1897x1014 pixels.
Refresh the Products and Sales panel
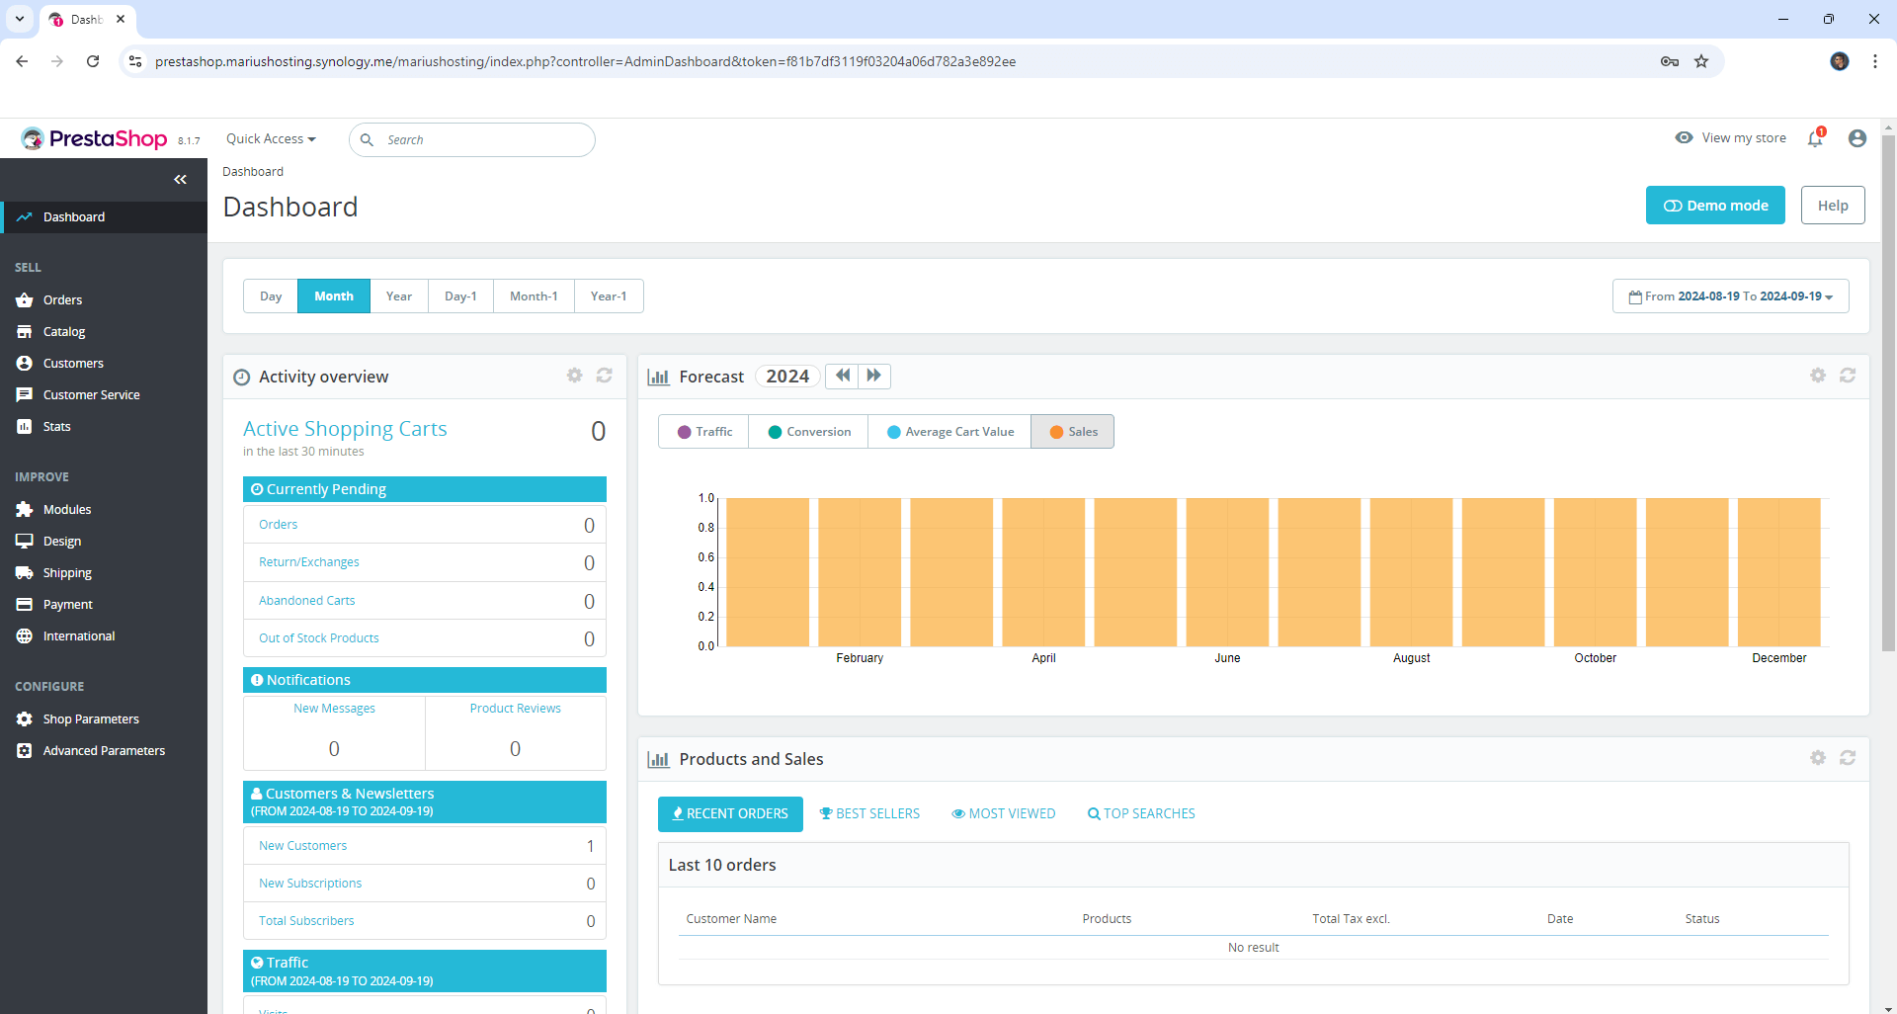[x=1848, y=758]
